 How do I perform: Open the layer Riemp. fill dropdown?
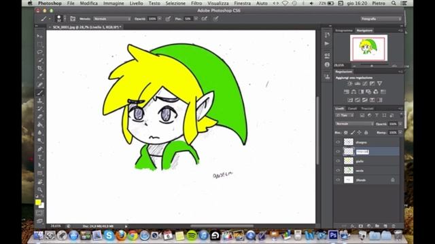coord(400,133)
